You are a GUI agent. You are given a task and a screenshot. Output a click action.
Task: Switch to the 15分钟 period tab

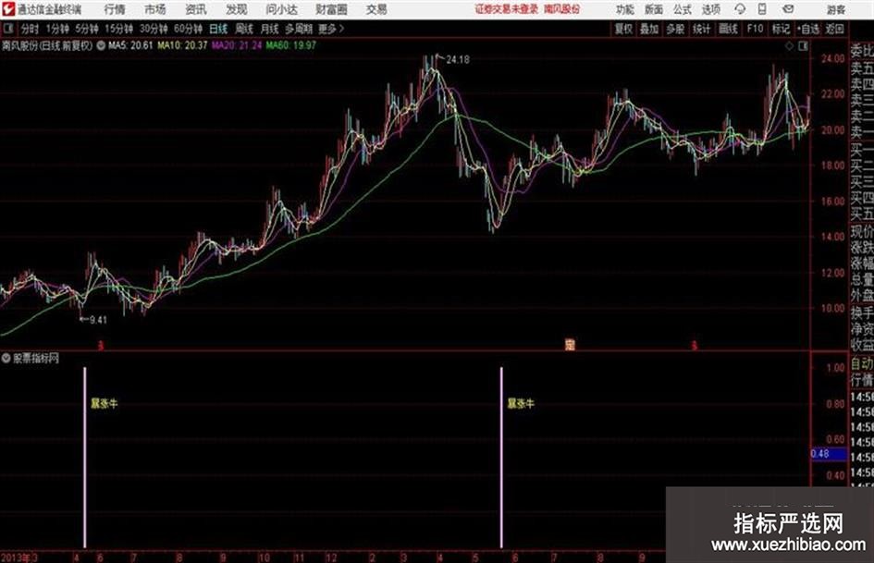(x=118, y=29)
